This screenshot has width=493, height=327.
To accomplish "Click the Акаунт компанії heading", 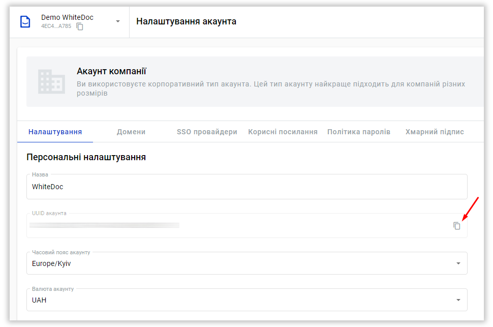I will (111, 71).
